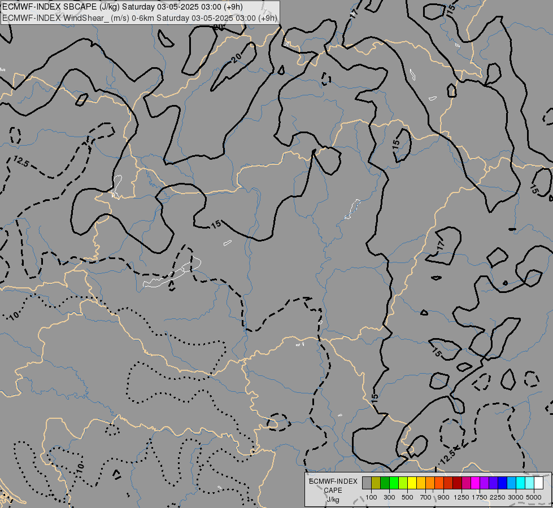Click the 1250 legend value
The width and height of the screenshot is (553, 508).
pyautogui.click(x=461, y=497)
